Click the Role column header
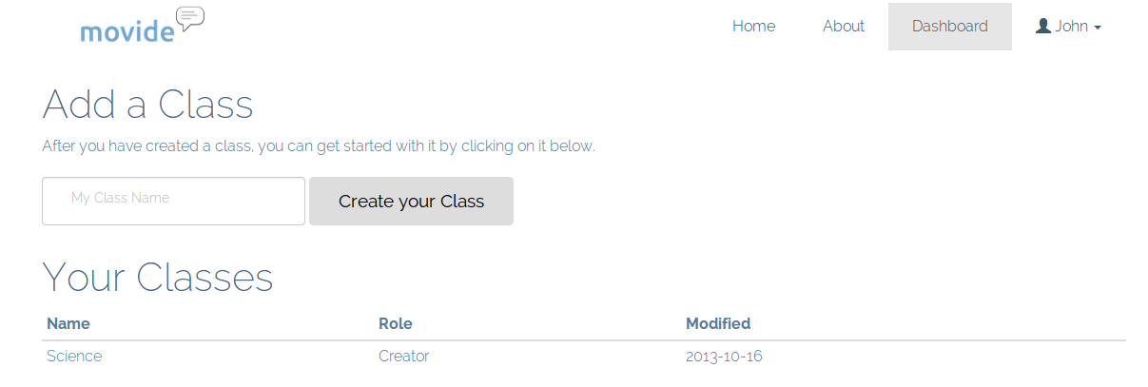Image resolution: width=1148 pixels, height=387 pixels. 396,323
